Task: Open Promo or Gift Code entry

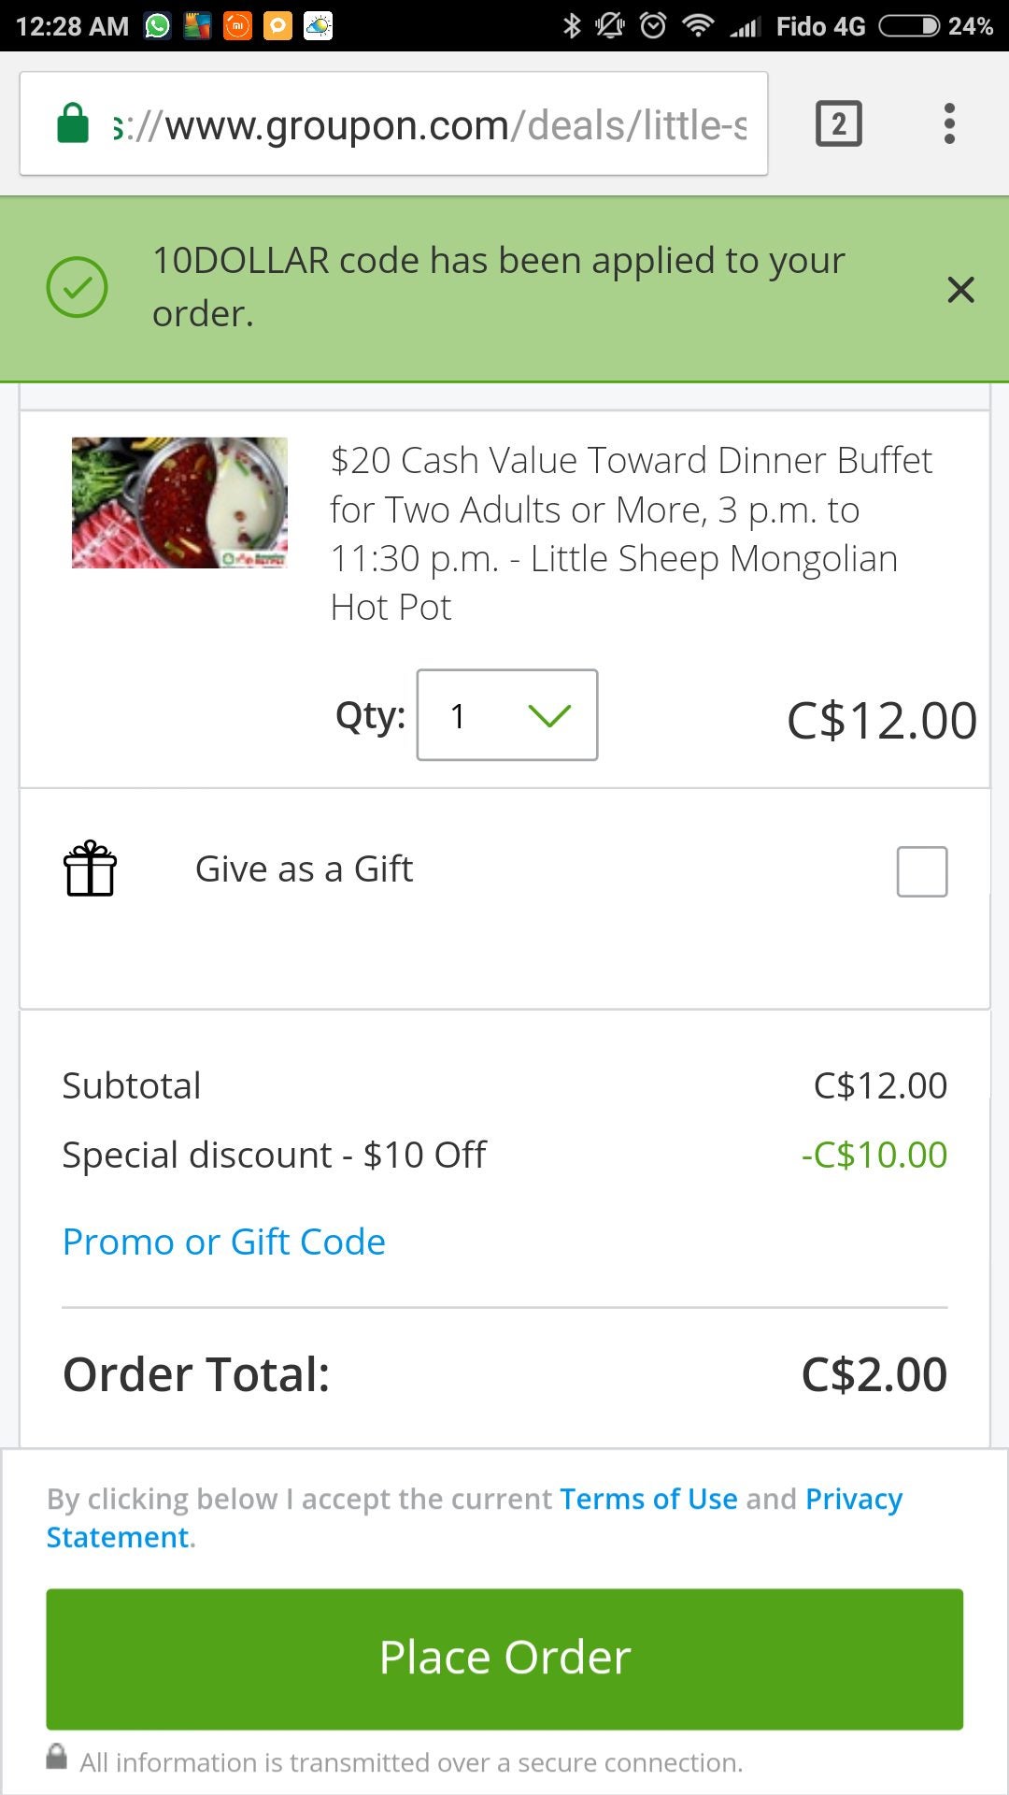Action: pyautogui.click(x=224, y=1242)
